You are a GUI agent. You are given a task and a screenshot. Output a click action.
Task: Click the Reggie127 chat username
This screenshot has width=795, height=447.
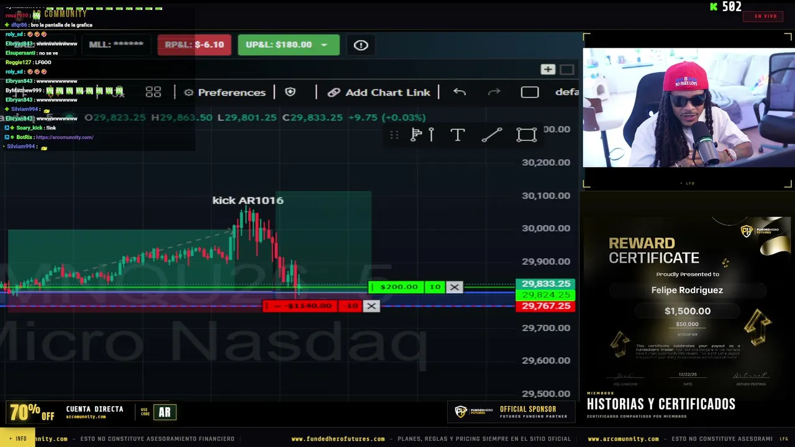click(19, 63)
